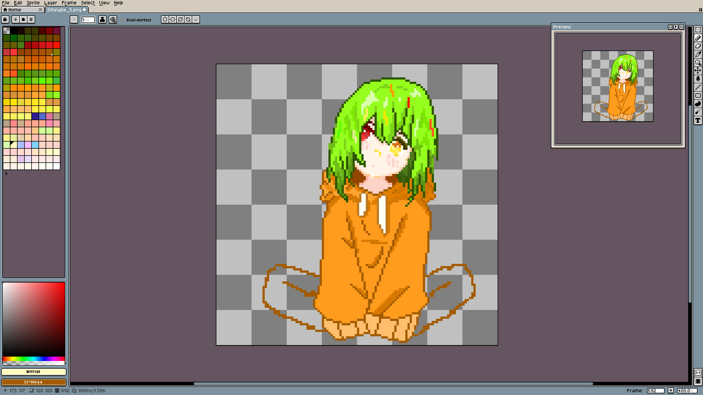This screenshot has height=395, width=703.
Task: Close the Home tab
Action: click(40, 10)
